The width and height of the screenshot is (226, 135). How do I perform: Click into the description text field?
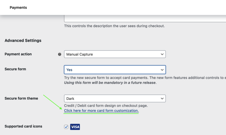click(145, 18)
